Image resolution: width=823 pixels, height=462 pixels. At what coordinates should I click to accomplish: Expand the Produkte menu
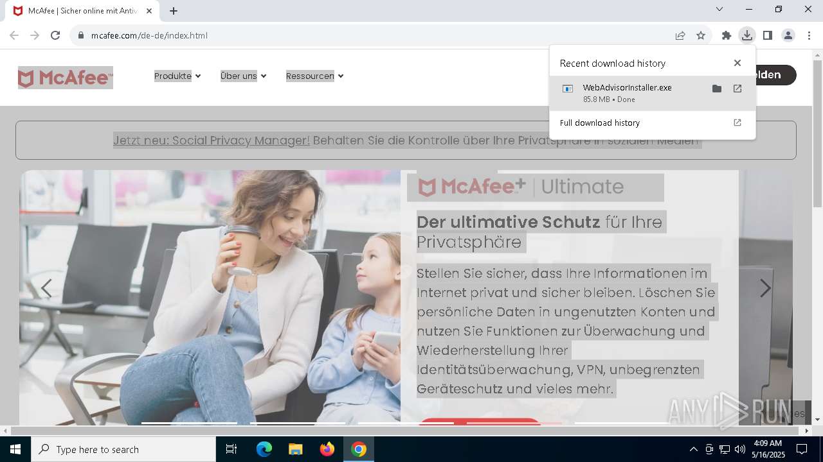click(x=177, y=76)
